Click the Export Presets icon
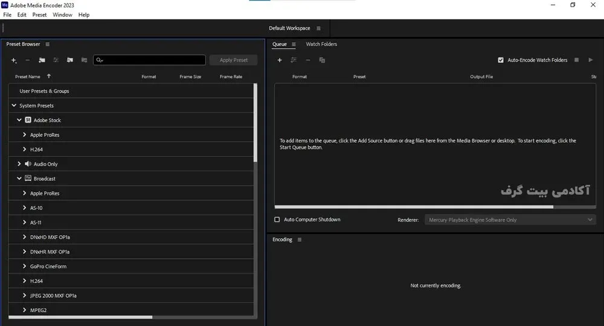The image size is (604, 326). click(x=84, y=60)
